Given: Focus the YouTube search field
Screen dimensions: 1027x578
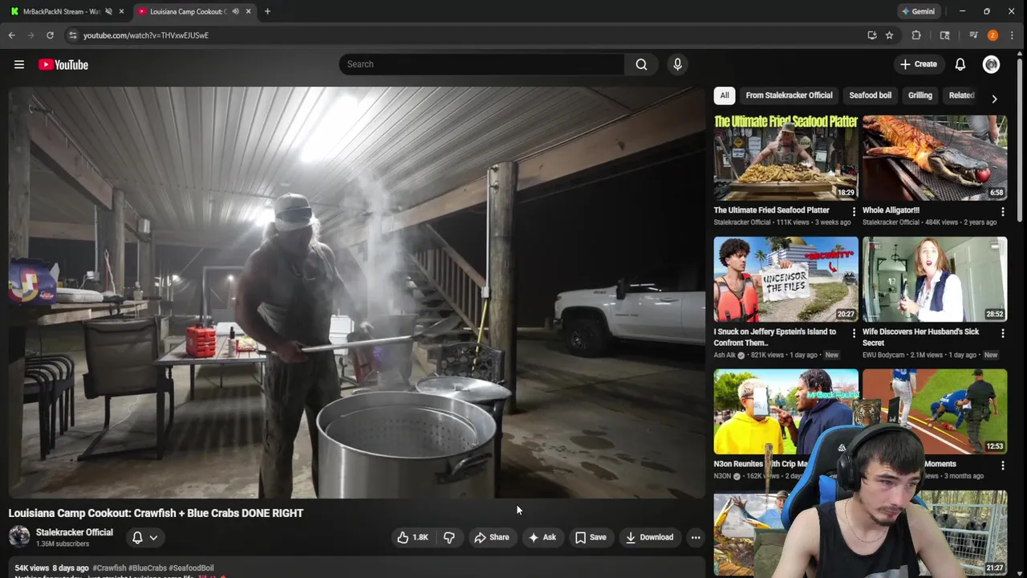Looking at the screenshot, I should click(x=481, y=64).
